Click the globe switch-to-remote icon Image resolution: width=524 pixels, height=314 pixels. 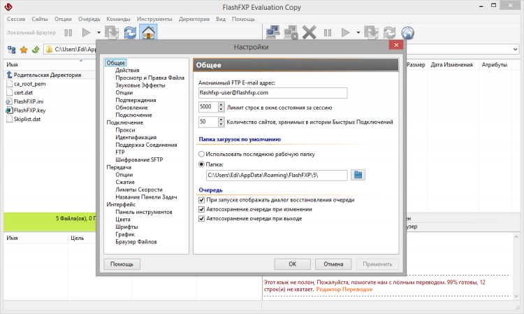[408, 33]
